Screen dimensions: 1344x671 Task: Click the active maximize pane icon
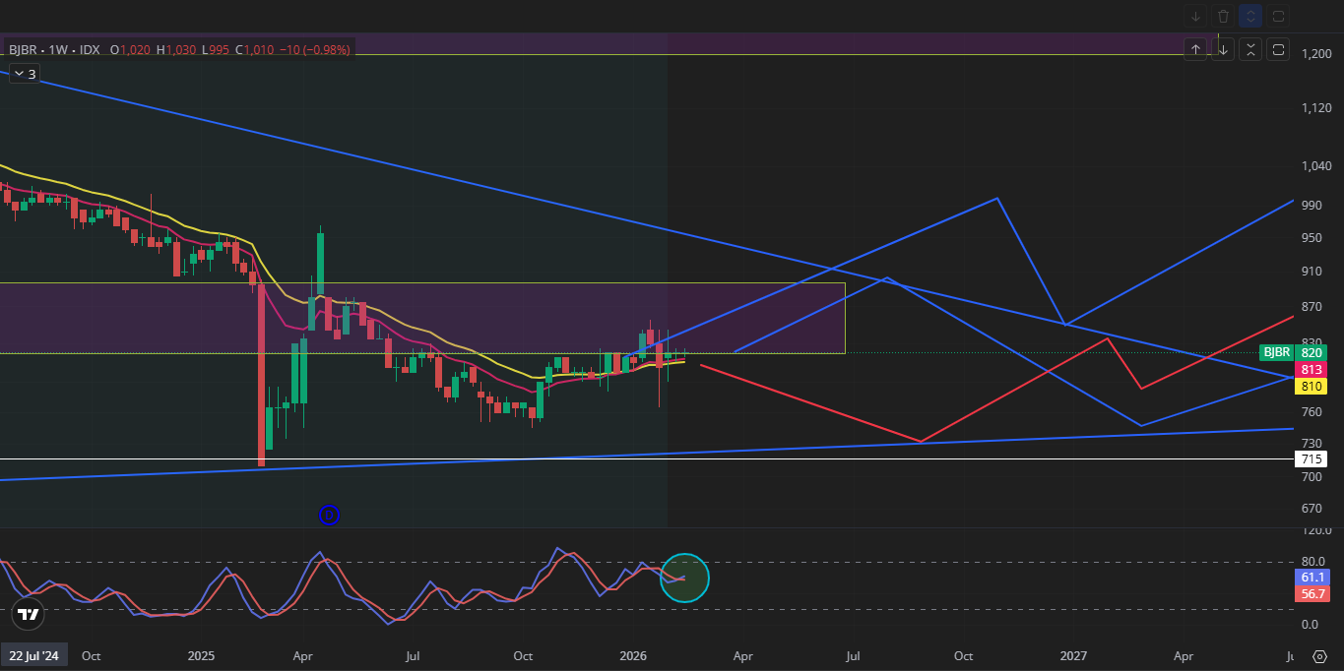[1278, 49]
